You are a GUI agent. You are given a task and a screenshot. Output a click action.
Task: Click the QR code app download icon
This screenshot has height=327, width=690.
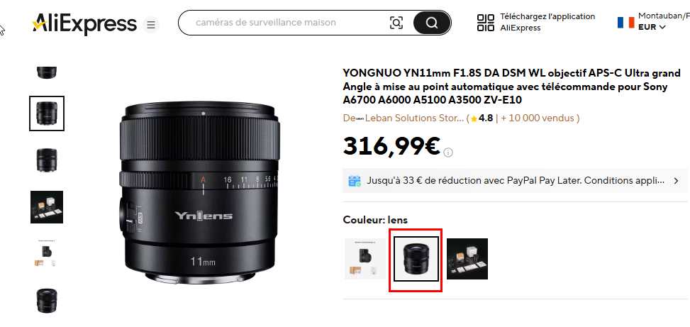coord(486,23)
